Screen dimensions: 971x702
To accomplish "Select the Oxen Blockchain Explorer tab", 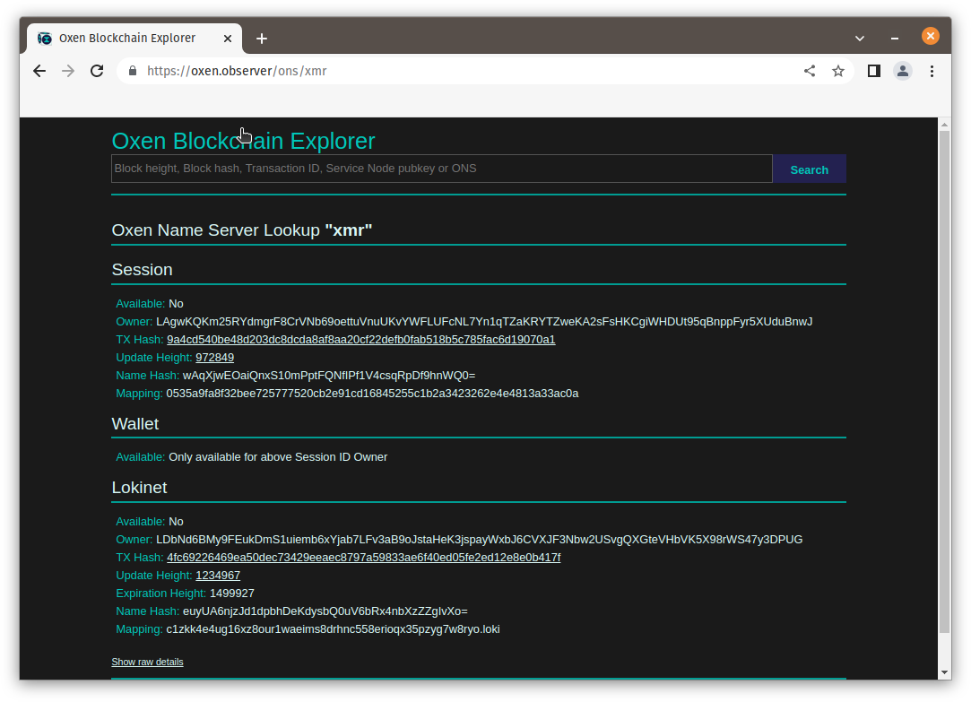I will click(134, 39).
